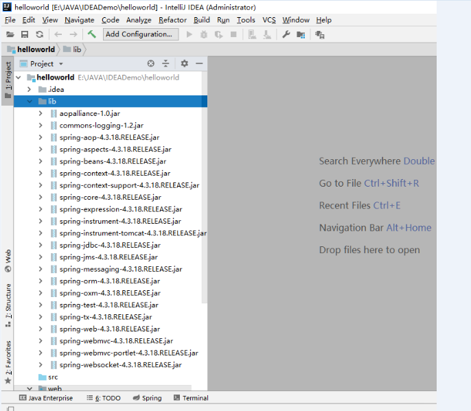Open the Build menu
Screen dimensions: 471x411
click(x=202, y=20)
